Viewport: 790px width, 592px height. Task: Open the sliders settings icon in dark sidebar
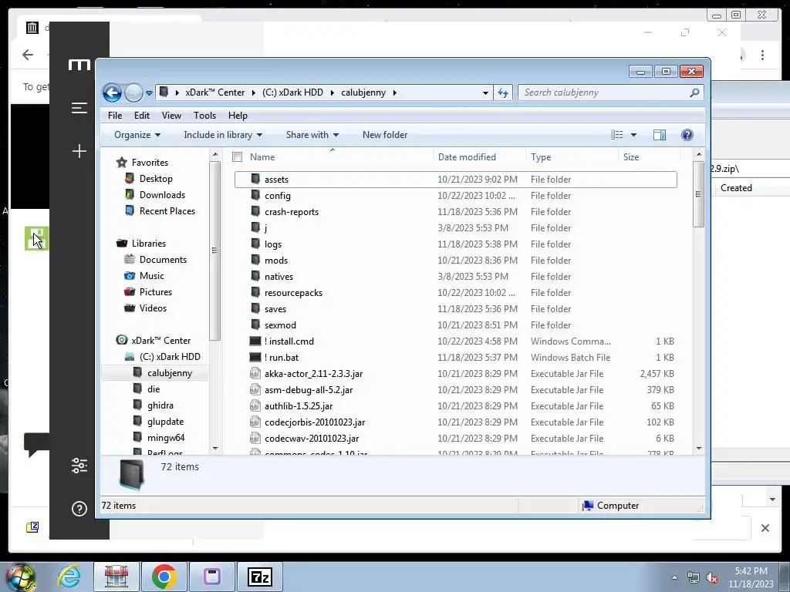click(79, 466)
